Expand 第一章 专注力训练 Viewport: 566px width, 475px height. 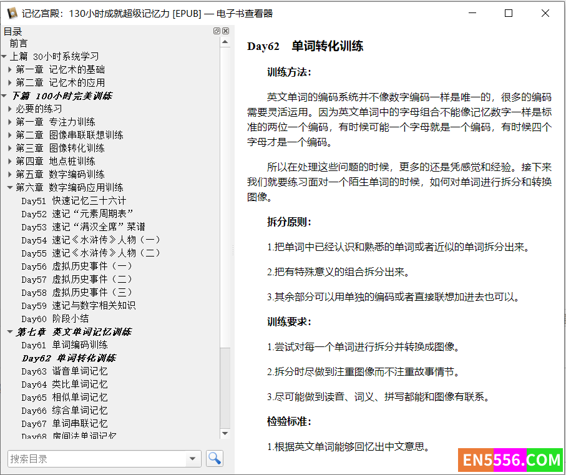[10, 122]
